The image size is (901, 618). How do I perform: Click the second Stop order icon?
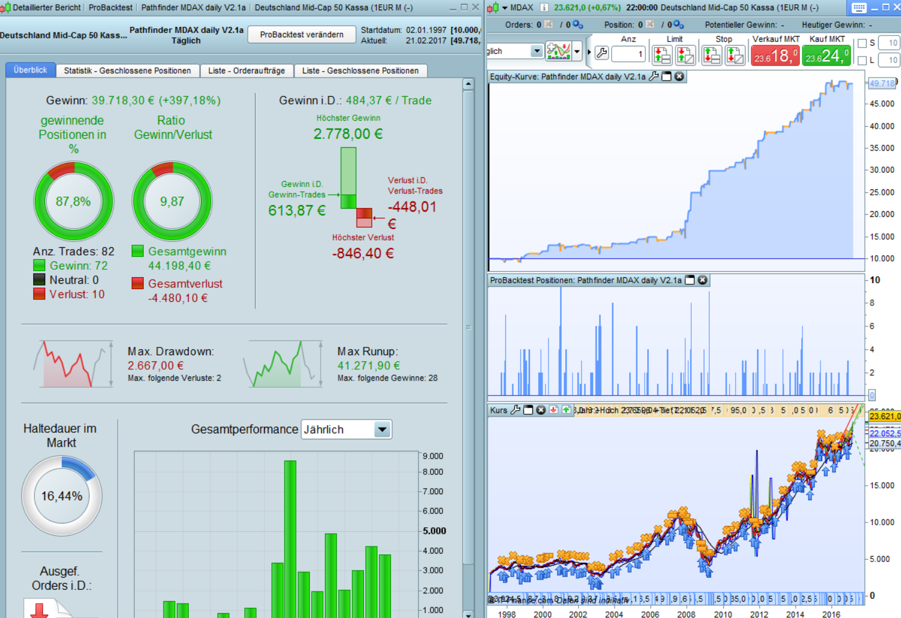click(x=734, y=55)
